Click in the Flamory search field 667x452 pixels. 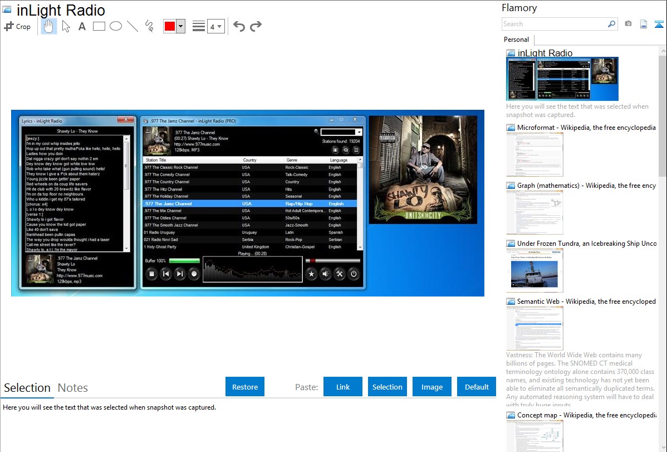[554, 24]
